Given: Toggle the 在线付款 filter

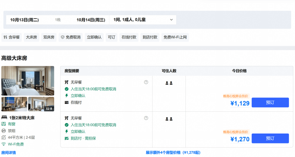Looking at the screenshot, I should tap(129, 37).
